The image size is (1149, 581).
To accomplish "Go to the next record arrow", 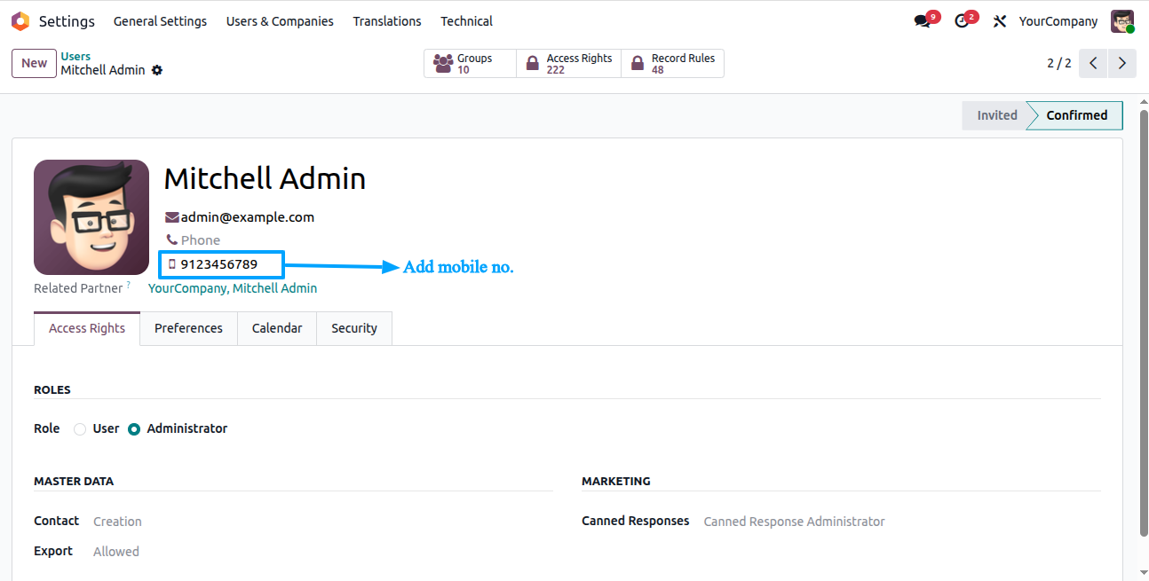I will click(x=1122, y=63).
